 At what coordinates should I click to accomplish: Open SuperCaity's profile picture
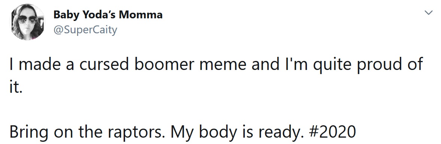click(28, 22)
